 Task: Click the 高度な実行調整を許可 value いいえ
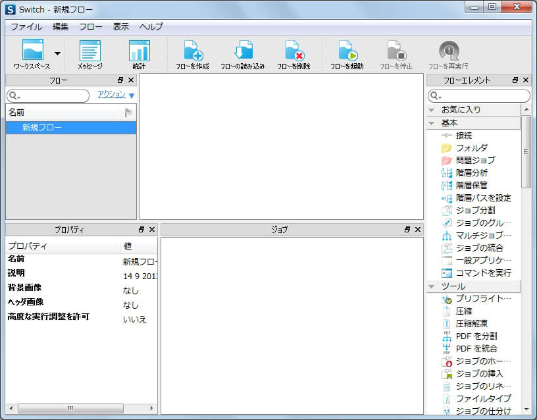[x=135, y=319]
